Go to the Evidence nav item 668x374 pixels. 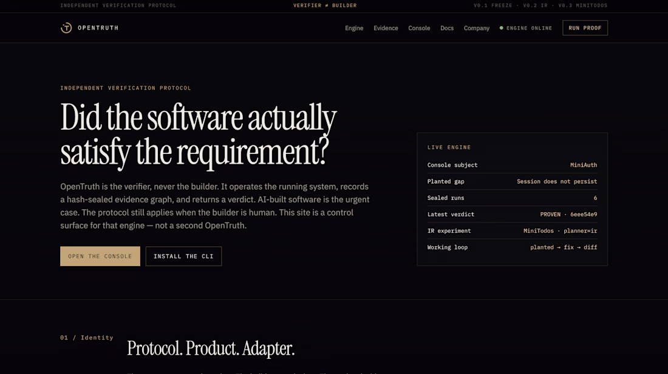tap(386, 28)
